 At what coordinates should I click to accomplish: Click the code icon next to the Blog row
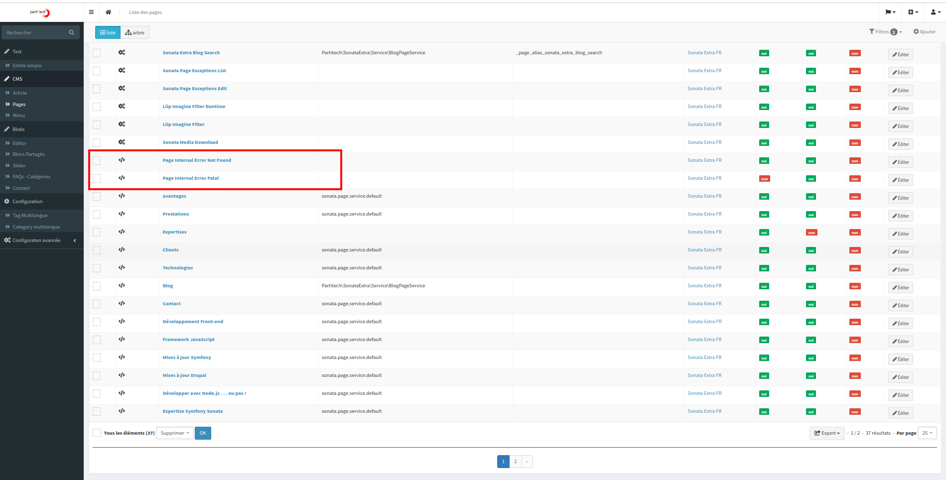pos(122,286)
